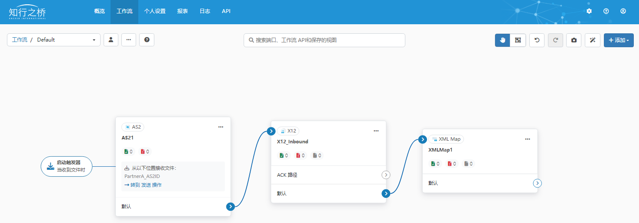Click the 转到 发送 操作 link
Viewport: 639px width, 223px height.
[143, 185]
